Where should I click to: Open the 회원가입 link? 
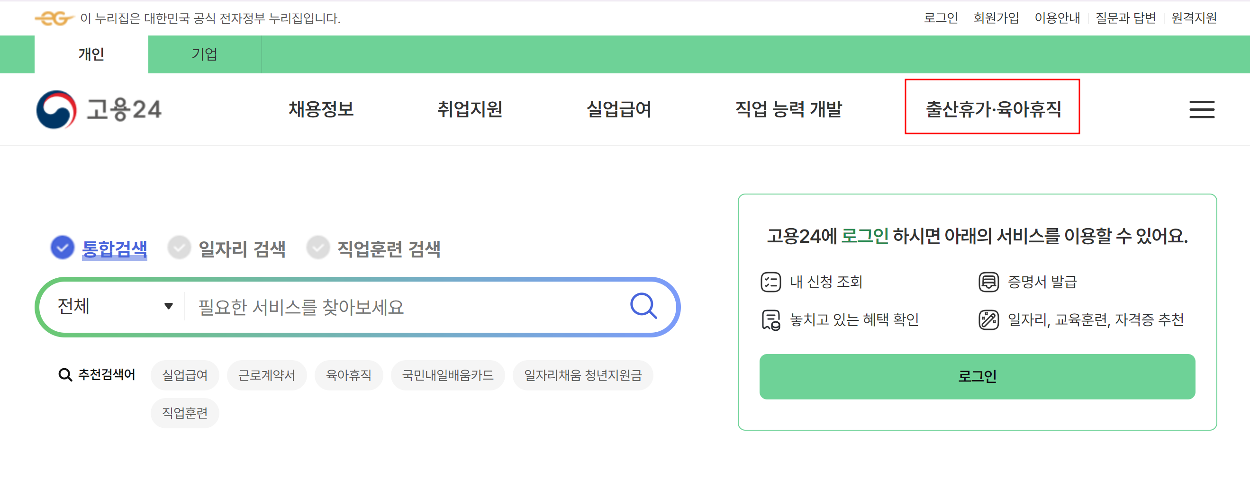pyautogui.click(x=996, y=18)
